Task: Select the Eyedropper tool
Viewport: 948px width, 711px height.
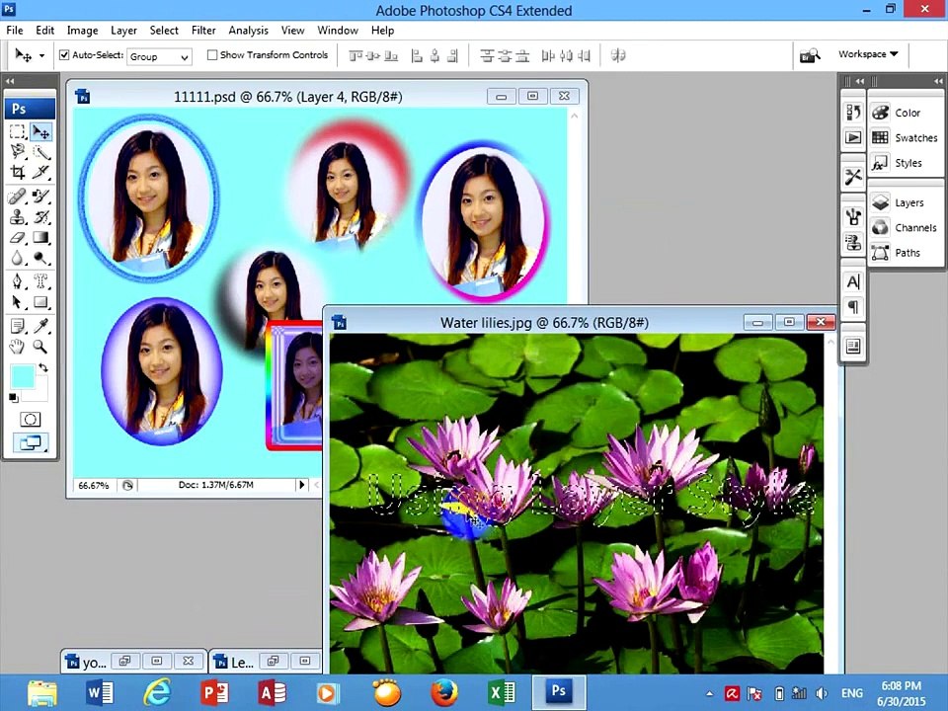Action: (x=41, y=327)
